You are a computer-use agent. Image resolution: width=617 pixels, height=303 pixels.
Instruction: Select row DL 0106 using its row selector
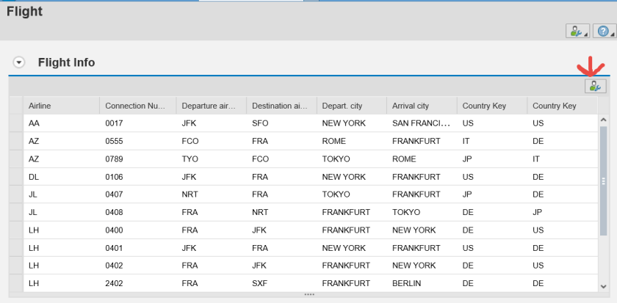15,177
